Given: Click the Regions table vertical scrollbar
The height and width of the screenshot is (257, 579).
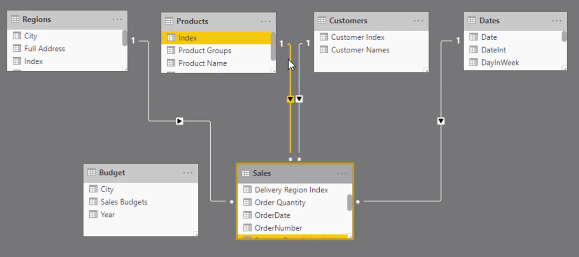Looking at the screenshot, I should pos(125,38).
